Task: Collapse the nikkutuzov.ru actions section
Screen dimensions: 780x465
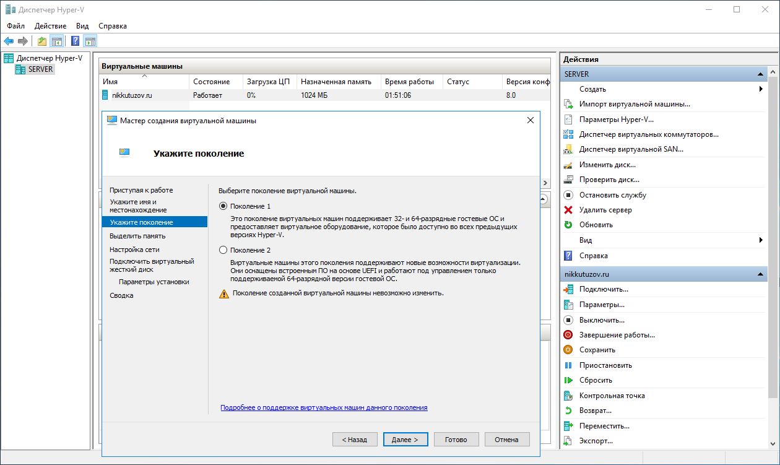Action: (x=761, y=274)
